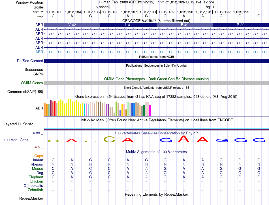Click the 'Multiz Alignments of 100 Vertebrates' title
The width and height of the screenshot is (269, 205).
(x=156, y=152)
